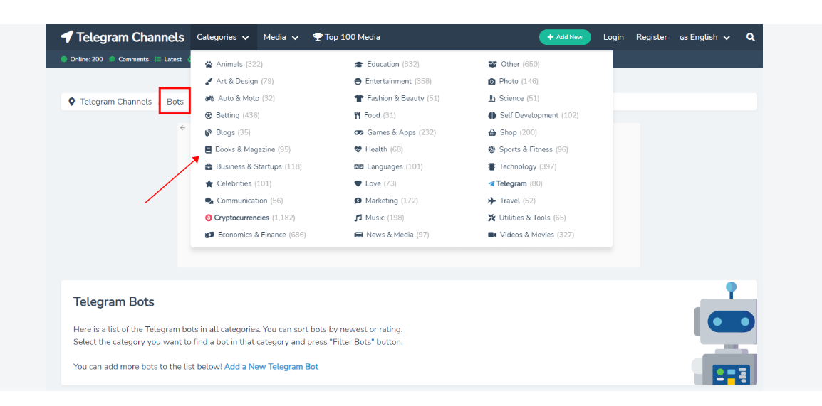Viewport: 822px width, 406px height.
Task: Click the gamepad icon beside Games & Apps
Action: 358,133
